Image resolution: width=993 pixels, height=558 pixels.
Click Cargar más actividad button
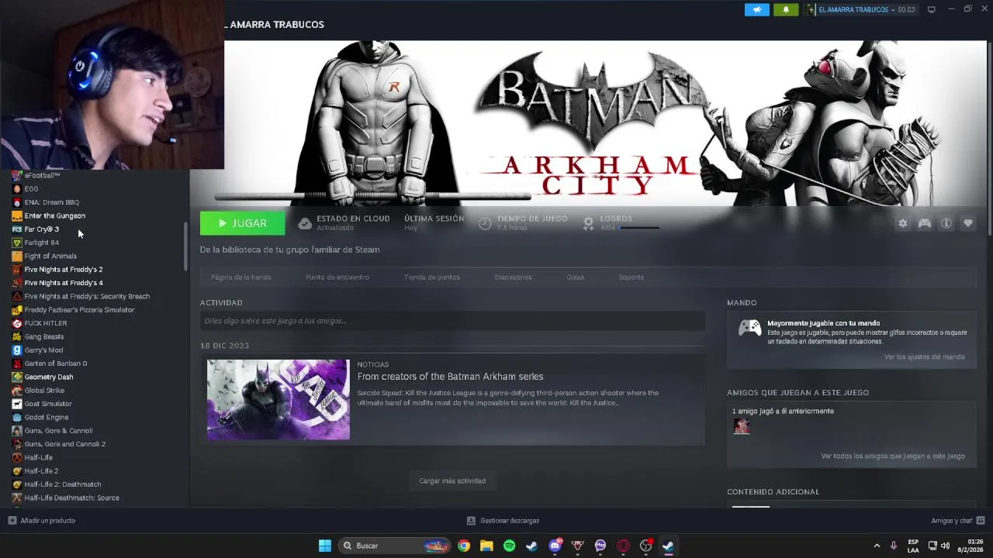pyautogui.click(x=452, y=480)
